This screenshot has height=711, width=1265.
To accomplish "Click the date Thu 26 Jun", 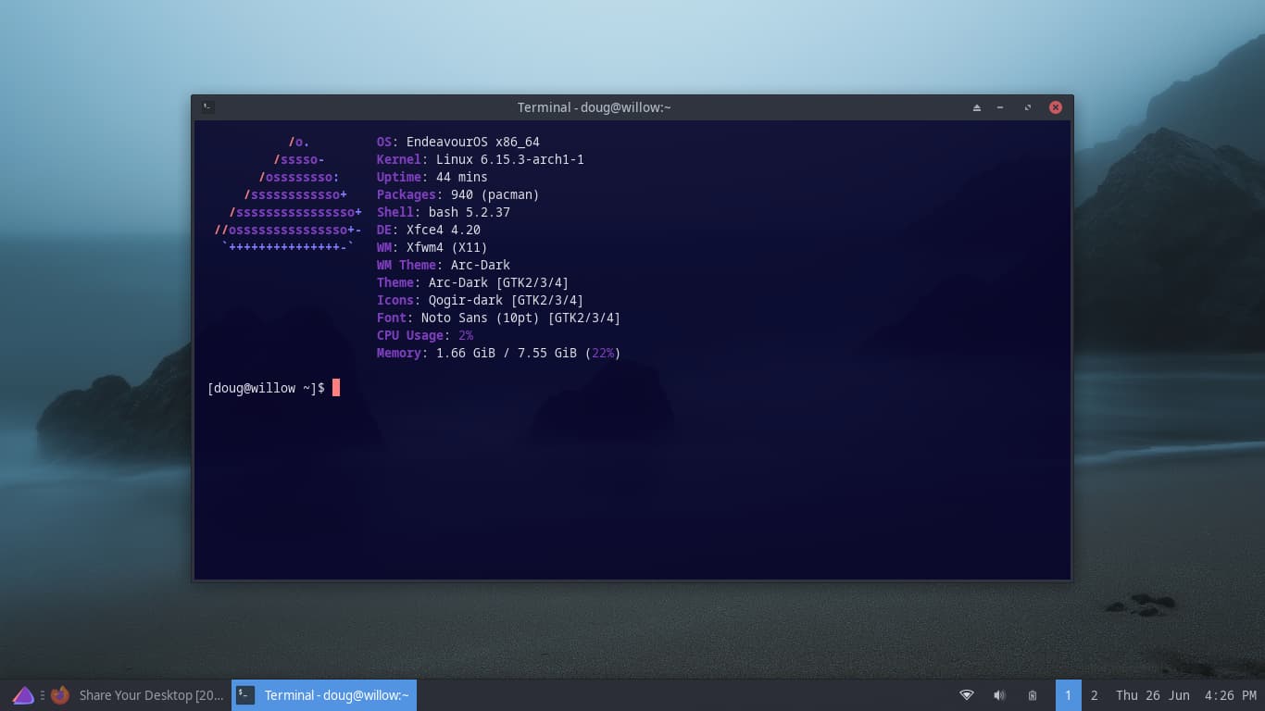I will pyautogui.click(x=1152, y=695).
